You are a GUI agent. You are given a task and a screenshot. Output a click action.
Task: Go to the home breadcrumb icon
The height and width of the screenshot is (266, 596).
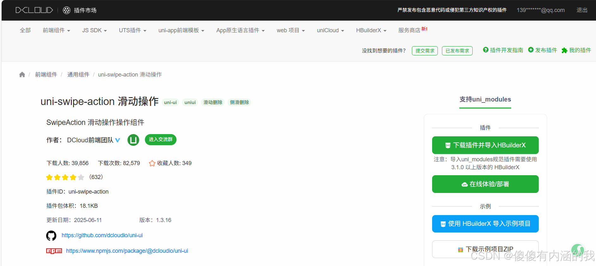(22, 75)
